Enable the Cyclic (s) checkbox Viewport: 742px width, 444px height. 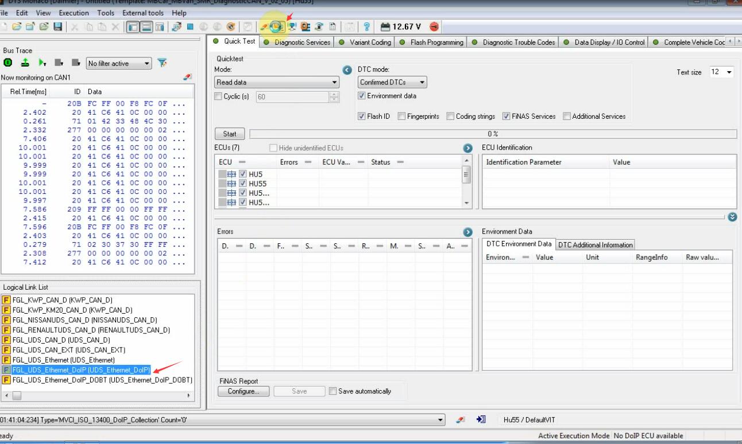(x=218, y=96)
